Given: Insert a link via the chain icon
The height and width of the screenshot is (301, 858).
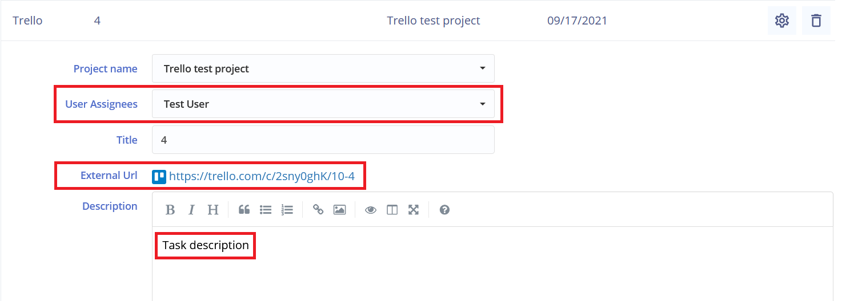Looking at the screenshot, I should tap(318, 210).
